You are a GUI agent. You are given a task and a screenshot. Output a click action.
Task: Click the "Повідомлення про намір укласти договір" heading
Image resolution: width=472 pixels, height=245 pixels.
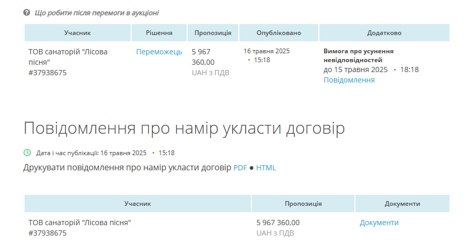pos(184,129)
